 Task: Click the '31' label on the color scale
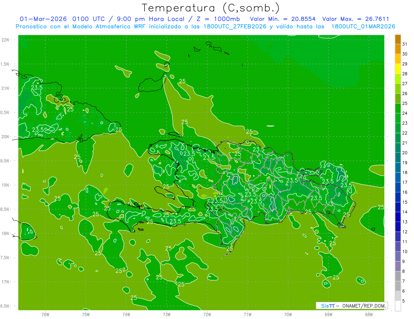point(405,44)
